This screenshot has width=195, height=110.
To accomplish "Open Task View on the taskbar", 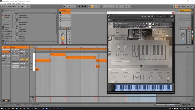I will (9, 108).
